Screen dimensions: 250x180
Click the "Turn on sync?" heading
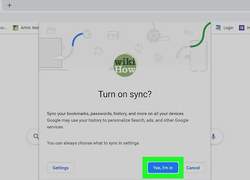(x=125, y=94)
